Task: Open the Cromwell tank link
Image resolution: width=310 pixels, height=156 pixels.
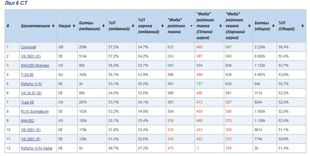Action: point(29,47)
